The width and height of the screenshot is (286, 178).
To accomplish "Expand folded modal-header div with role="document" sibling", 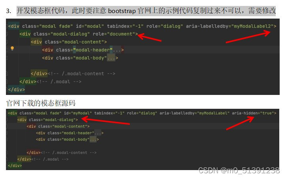I will tap(117, 50).
